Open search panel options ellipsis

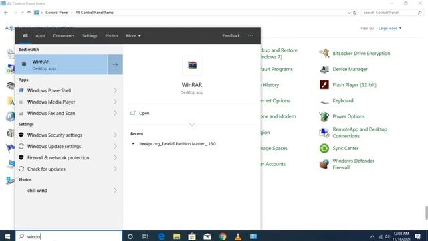251,35
